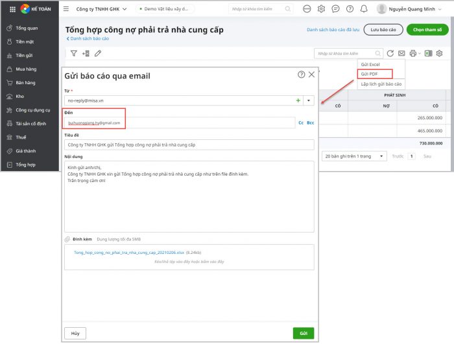Open notifications bell

coord(364,9)
